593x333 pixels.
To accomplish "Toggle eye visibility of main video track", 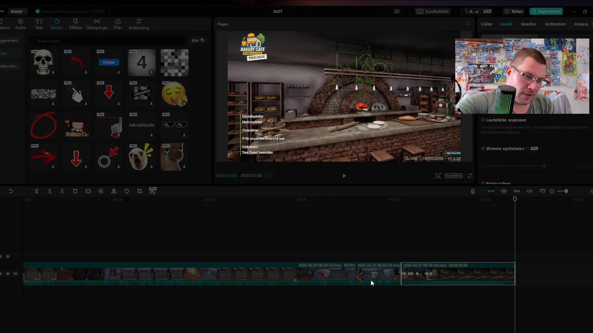I will click(x=7, y=273).
